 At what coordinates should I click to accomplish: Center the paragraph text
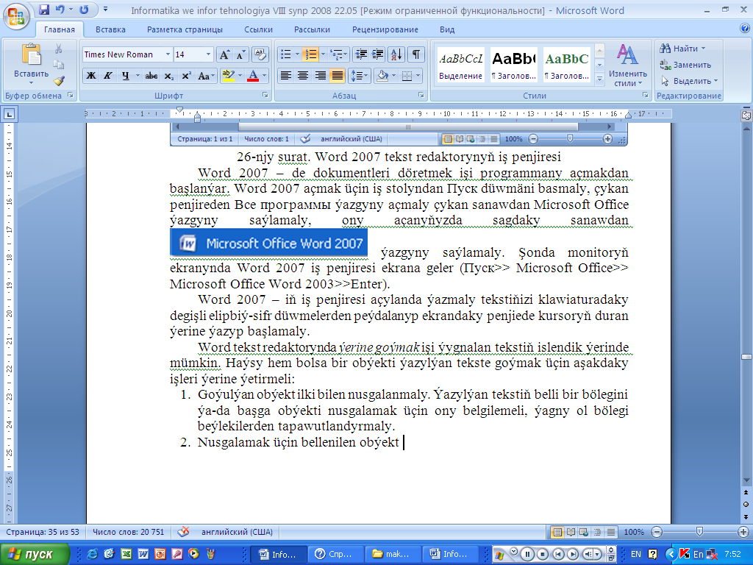(x=303, y=76)
